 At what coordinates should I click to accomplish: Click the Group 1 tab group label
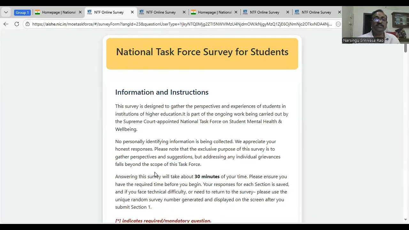tap(22, 12)
